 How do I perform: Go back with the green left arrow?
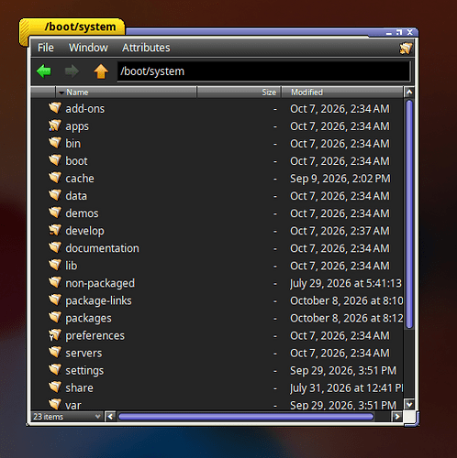tap(44, 71)
